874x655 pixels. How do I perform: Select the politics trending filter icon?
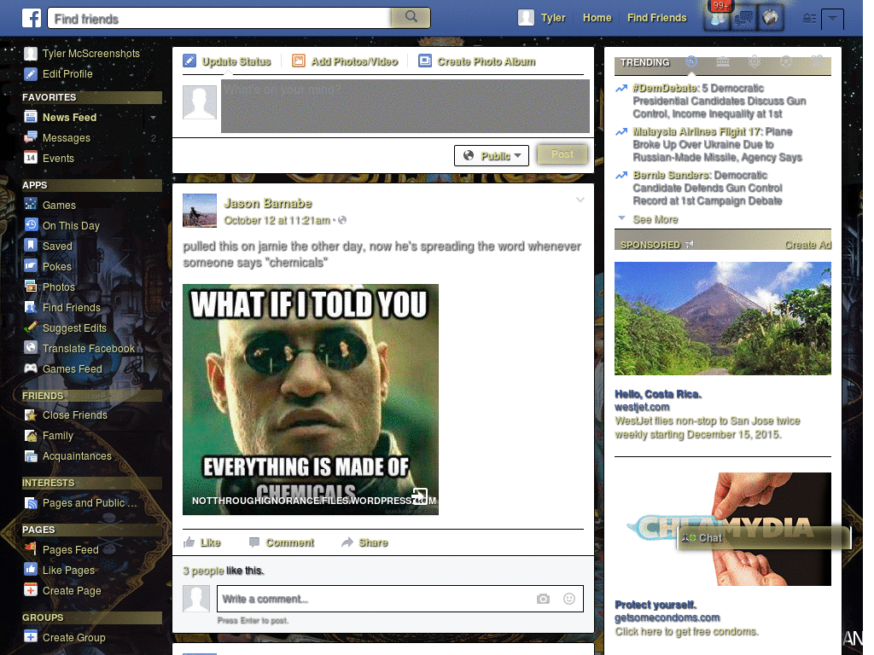723,61
